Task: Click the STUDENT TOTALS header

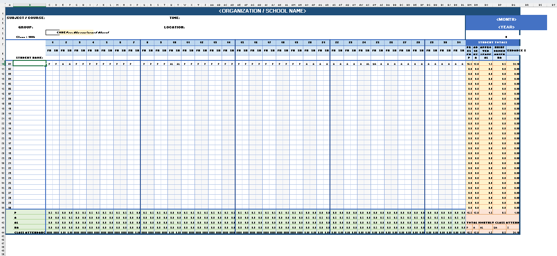Action: 492,42
